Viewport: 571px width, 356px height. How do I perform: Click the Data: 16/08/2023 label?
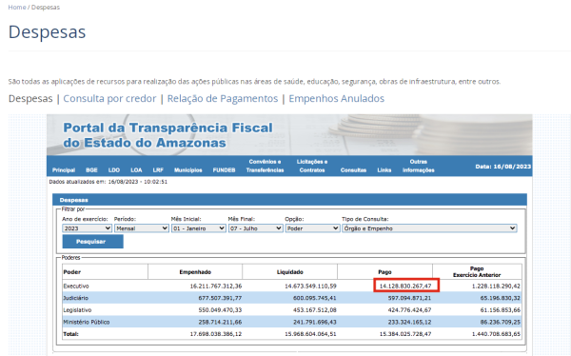coord(502,167)
